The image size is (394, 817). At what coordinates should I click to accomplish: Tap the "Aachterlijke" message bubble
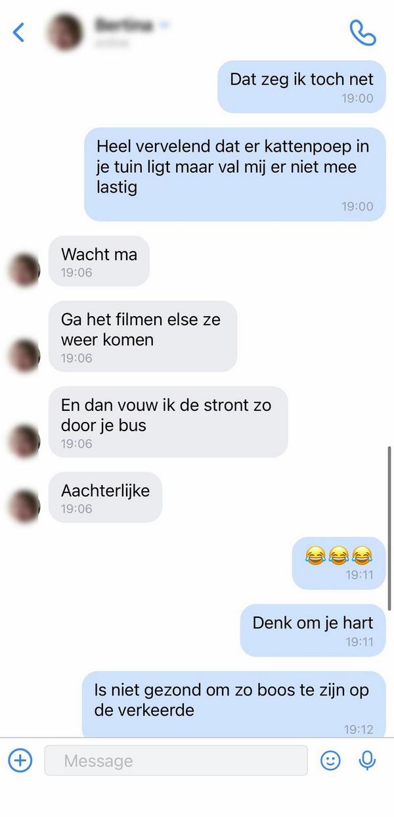coord(106,497)
